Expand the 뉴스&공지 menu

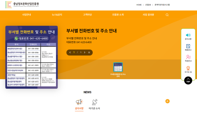[x=57, y=15]
